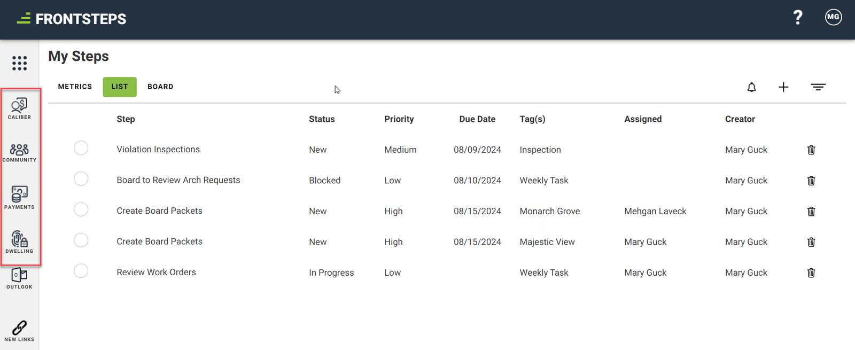Select the List tab
Screen dimensions: 855x350
click(120, 87)
